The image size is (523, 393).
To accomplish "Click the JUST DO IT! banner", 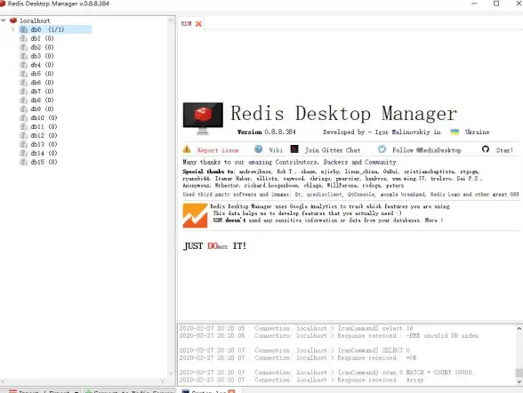I will click(215, 246).
